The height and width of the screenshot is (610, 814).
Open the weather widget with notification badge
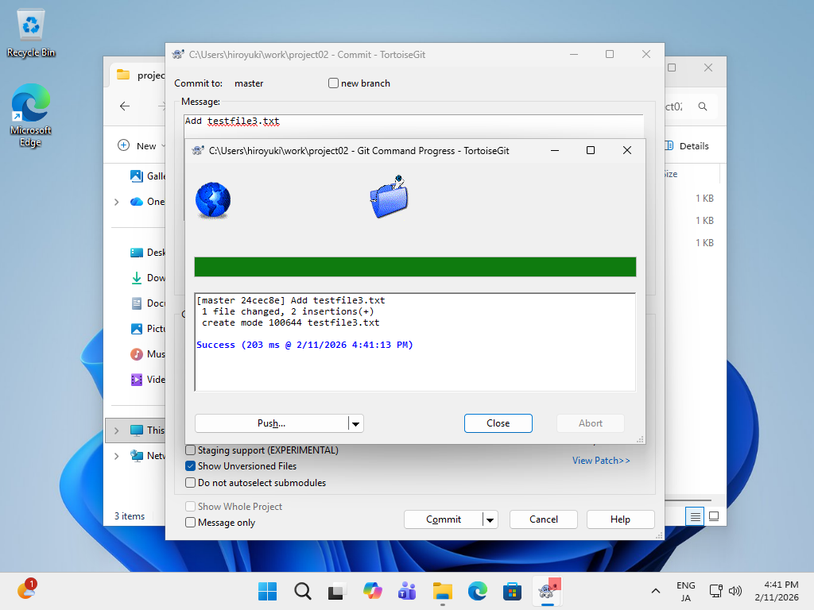[x=26, y=590]
